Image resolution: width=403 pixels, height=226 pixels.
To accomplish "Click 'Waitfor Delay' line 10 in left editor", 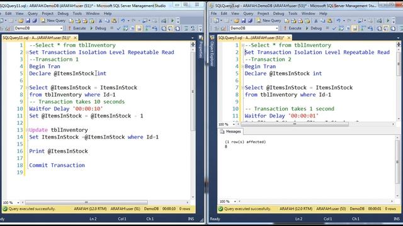I will click(65, 109).
